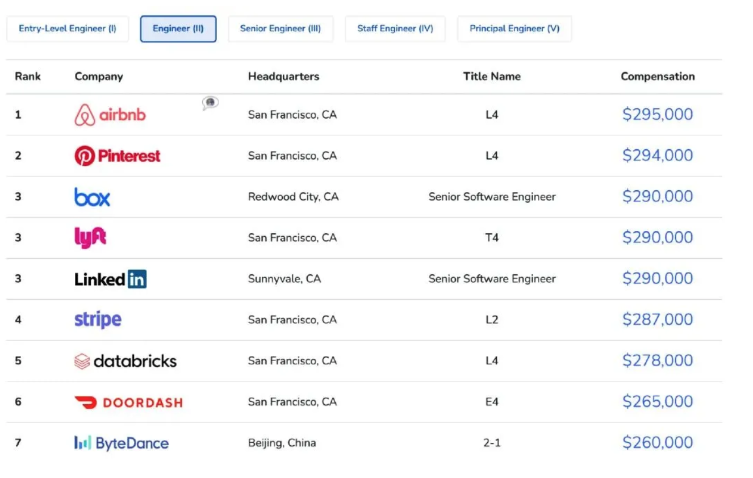Click the Compensation column header

click(658, 77)
